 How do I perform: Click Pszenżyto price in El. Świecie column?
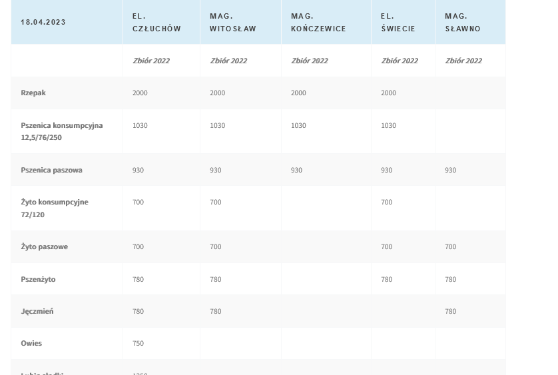click(387, 279)
